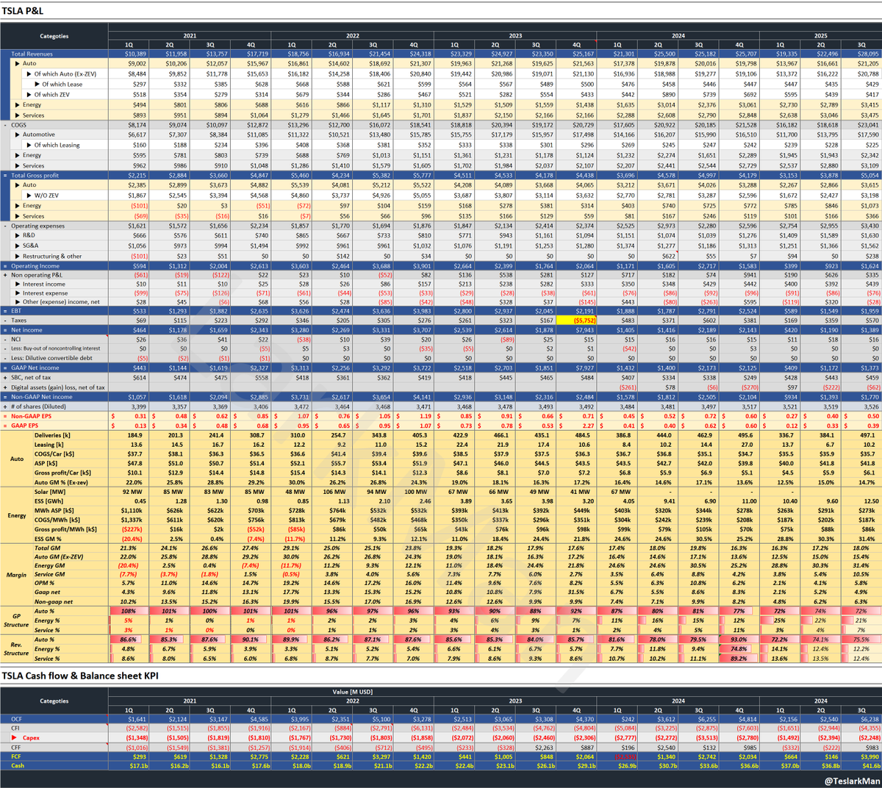Select the 'ESS [GWh]' row label
The width and height of the screenshot is (882, 788).
coord(50,501)
